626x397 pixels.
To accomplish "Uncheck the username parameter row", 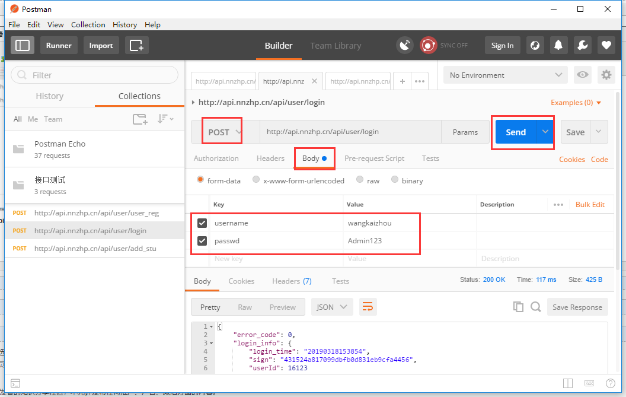I will 202,223.
